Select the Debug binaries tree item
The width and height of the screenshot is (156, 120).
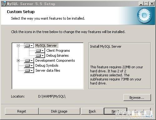[58, 55]
